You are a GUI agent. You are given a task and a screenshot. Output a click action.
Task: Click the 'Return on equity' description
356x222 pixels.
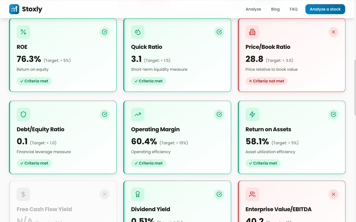[33, 69]
